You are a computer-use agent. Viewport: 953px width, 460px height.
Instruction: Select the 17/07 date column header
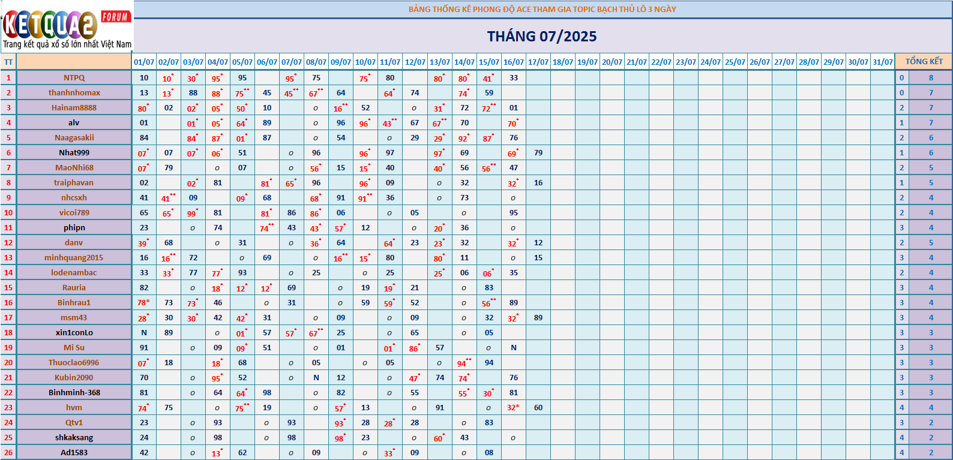538,62
